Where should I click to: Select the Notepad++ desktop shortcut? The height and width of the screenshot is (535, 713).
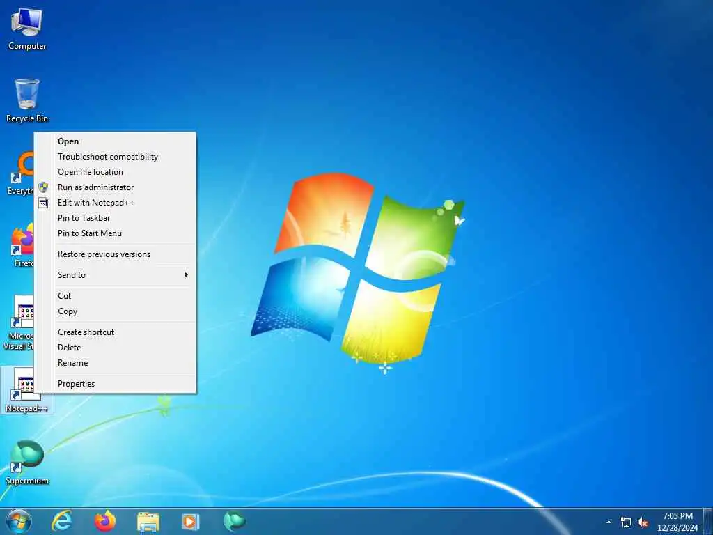[x=26, y=390]
